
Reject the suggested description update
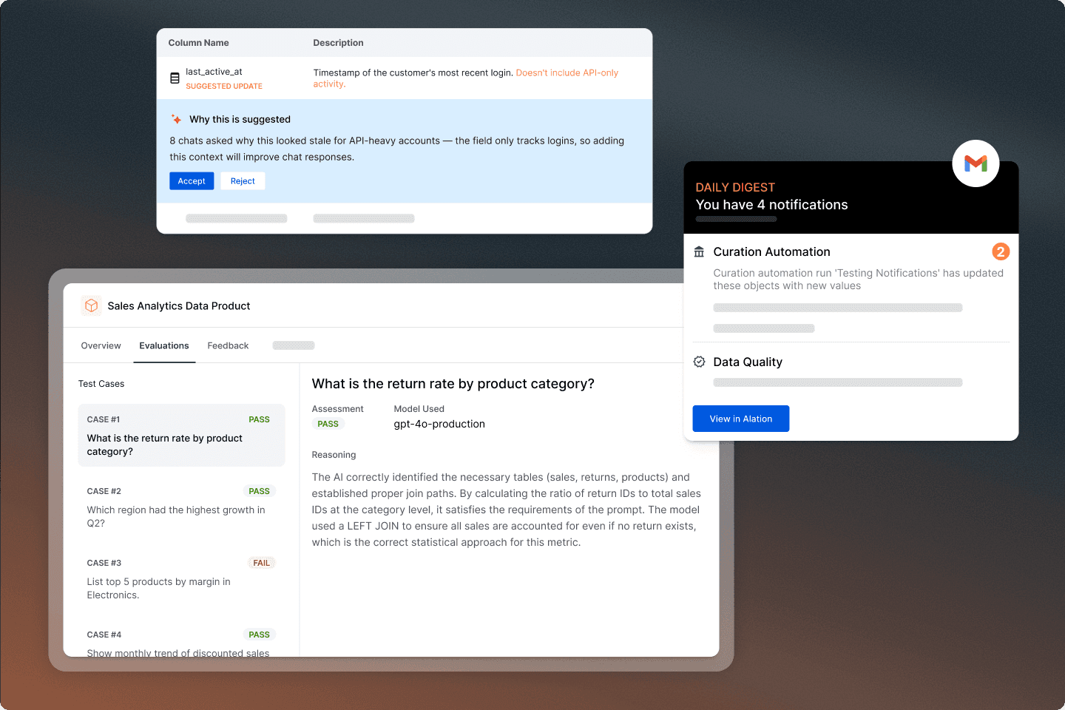point(243,181)
